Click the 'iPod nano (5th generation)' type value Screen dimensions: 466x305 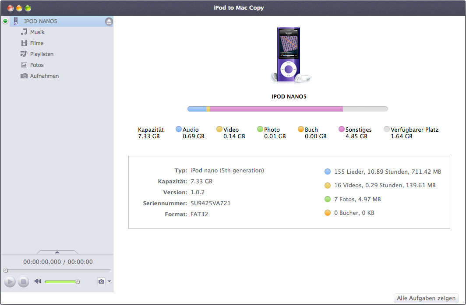pos(227,171)
